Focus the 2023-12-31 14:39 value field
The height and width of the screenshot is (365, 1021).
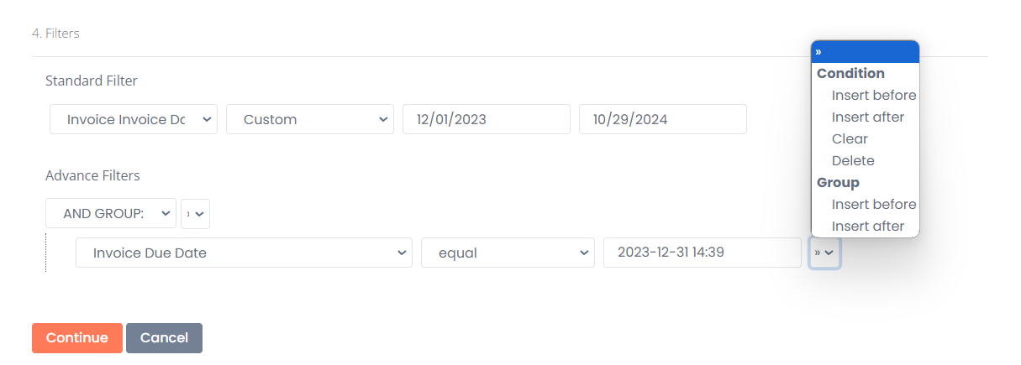click(x=703, y=253)
